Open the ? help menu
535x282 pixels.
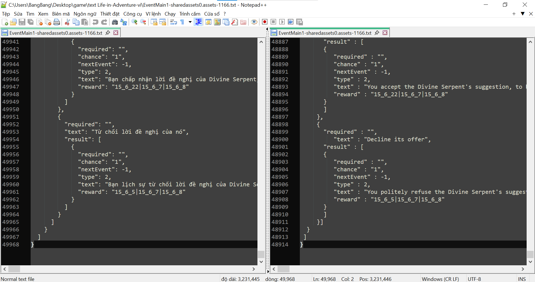225,14
